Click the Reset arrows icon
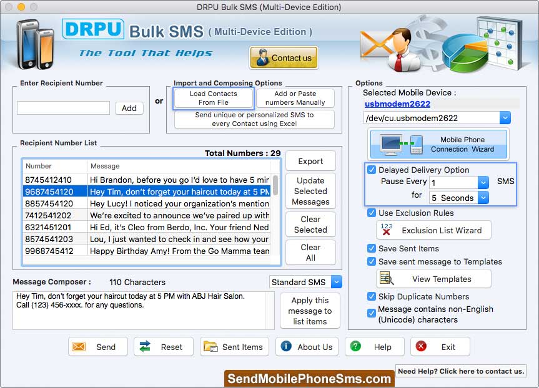Screen dimensions: 539x388 pos(145,346)
